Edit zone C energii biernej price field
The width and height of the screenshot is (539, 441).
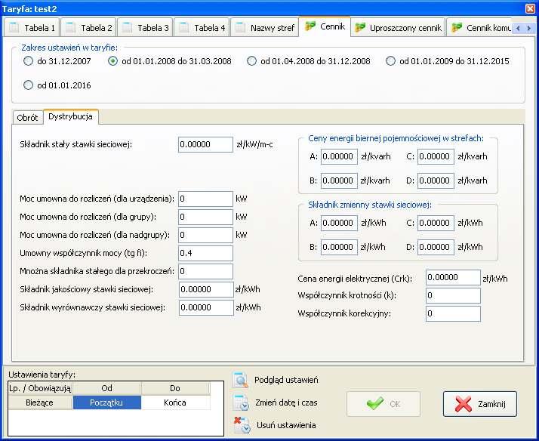coord(436,156)
